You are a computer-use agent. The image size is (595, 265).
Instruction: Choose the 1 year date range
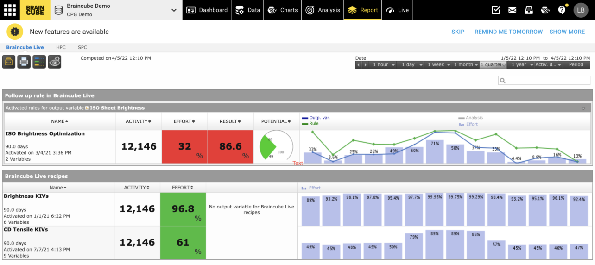(x=520, y=65)
